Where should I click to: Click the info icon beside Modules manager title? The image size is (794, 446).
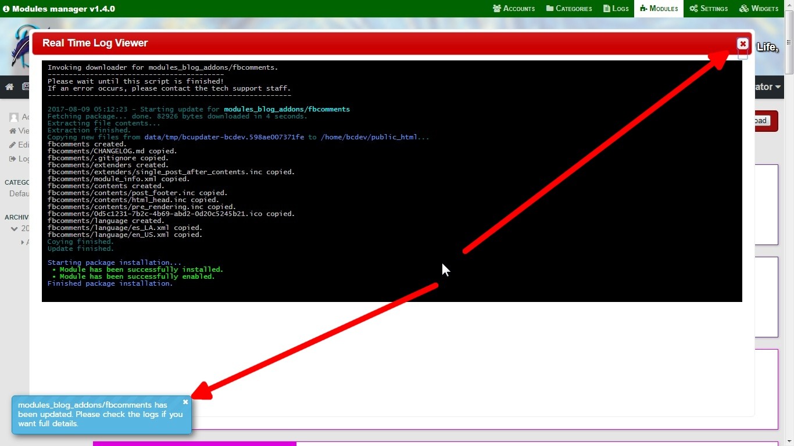6,9
